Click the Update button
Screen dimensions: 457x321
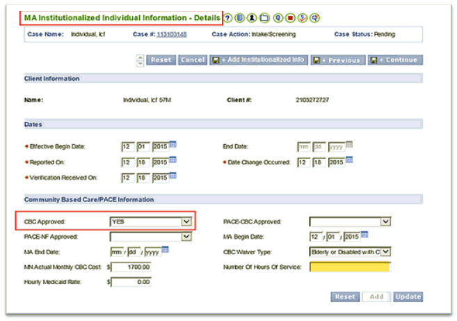[x=408, y=297]
